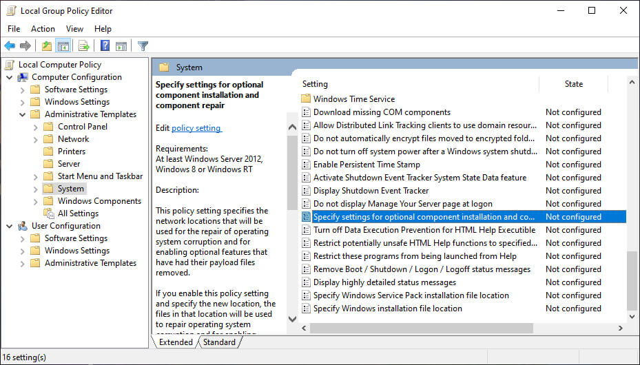Open the File menu

(14, 29)
